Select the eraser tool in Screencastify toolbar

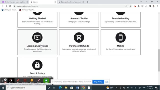point(39,80)
